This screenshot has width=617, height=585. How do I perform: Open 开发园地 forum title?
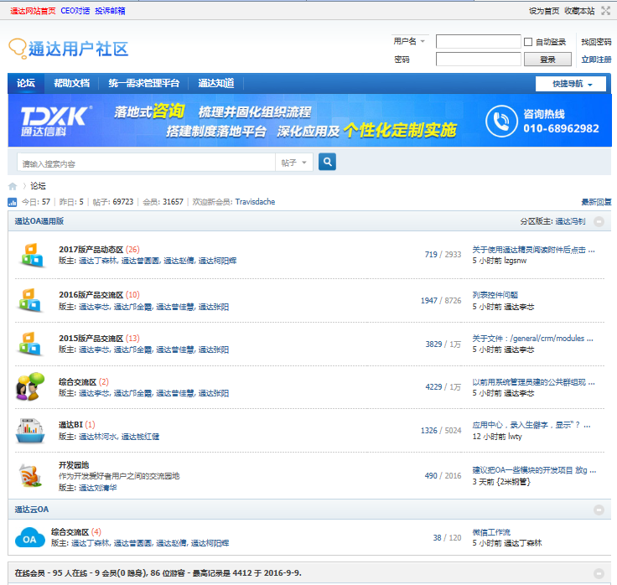pos(74,465)
